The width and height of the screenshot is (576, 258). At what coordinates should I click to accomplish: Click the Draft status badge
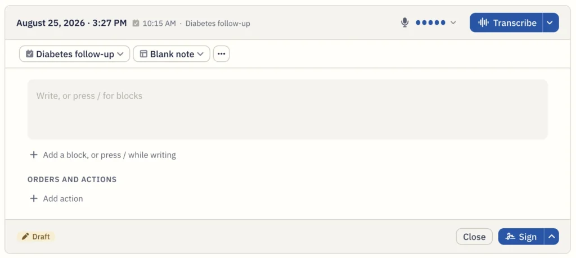[36, 237]
